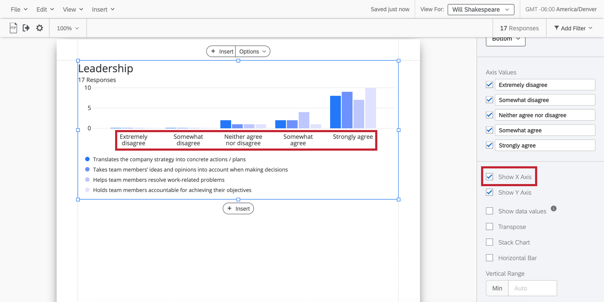Uncheck the Show X Axis checkbox
Screen dimensions: 604x302
click(x=490, y=177)
